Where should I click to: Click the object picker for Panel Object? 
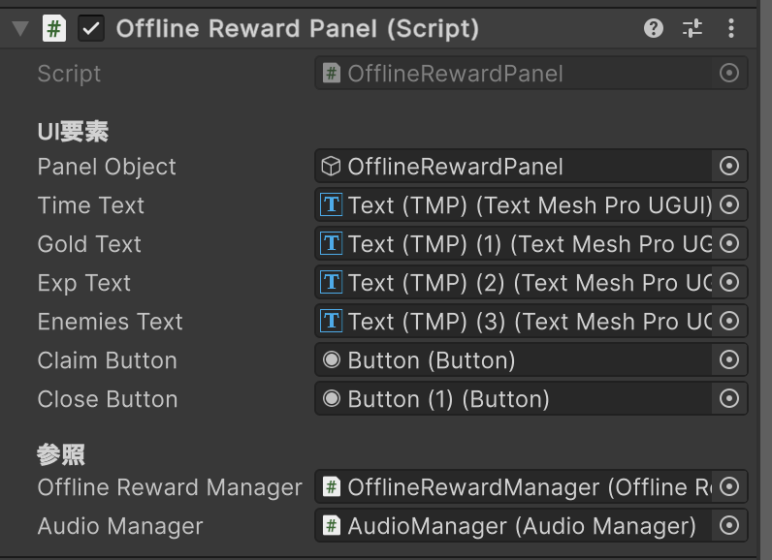pos(729,167)
